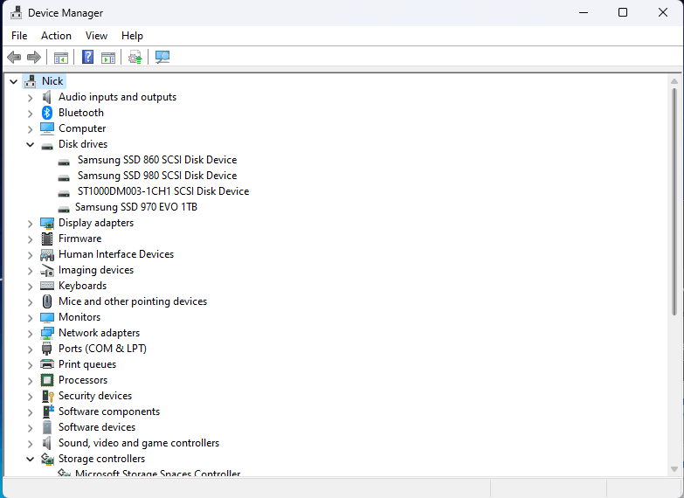This screenshot has width=684, height=498.
Task: Maximize the Device Manager window
Action: point(623,12)
